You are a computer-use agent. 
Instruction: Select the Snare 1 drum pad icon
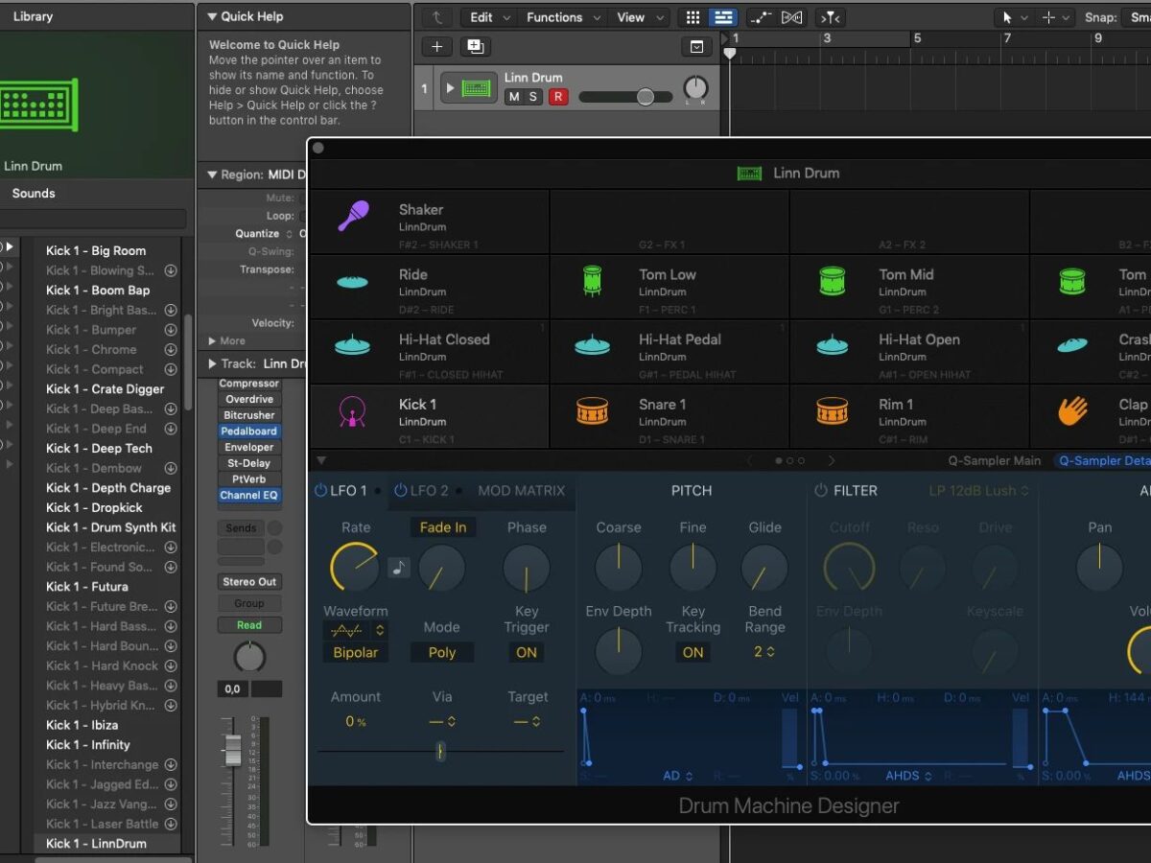[593, 411]
